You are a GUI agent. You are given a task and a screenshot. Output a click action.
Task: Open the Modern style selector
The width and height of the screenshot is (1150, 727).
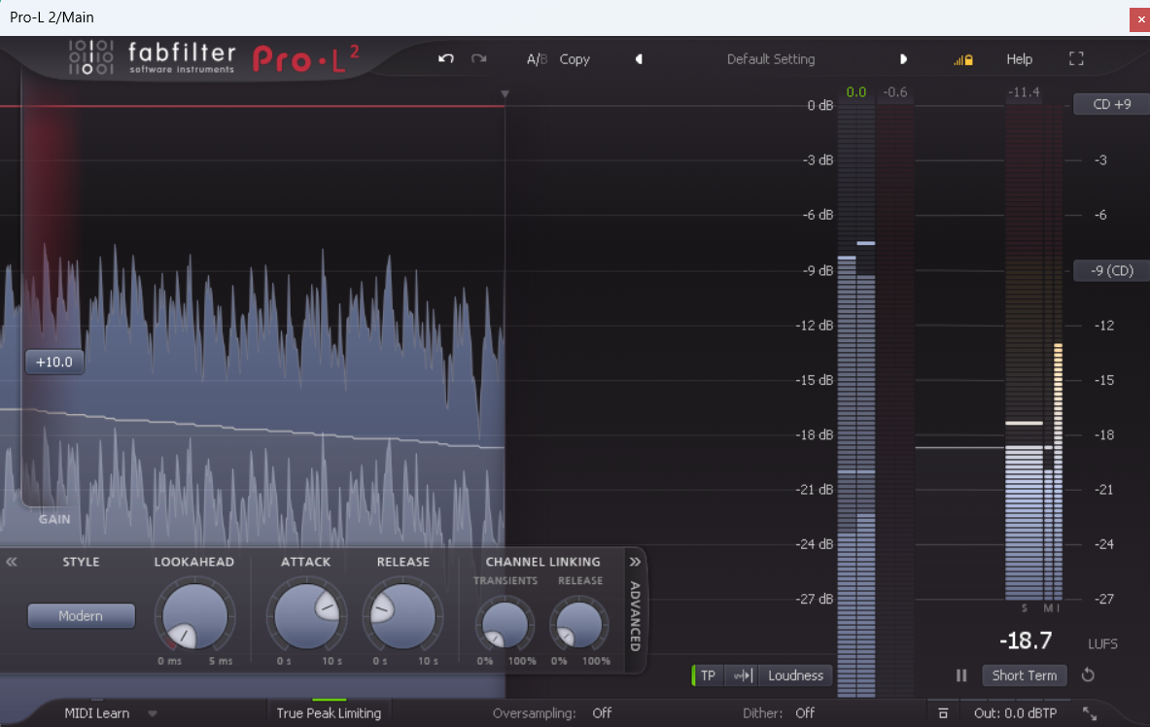(x=82, y=615)
